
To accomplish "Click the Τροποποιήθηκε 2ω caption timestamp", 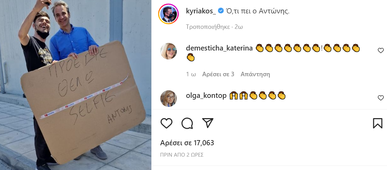I will click(x=214, y=27).
